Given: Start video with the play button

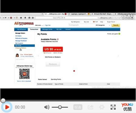Looking at the screenshot, I should 6,107.
